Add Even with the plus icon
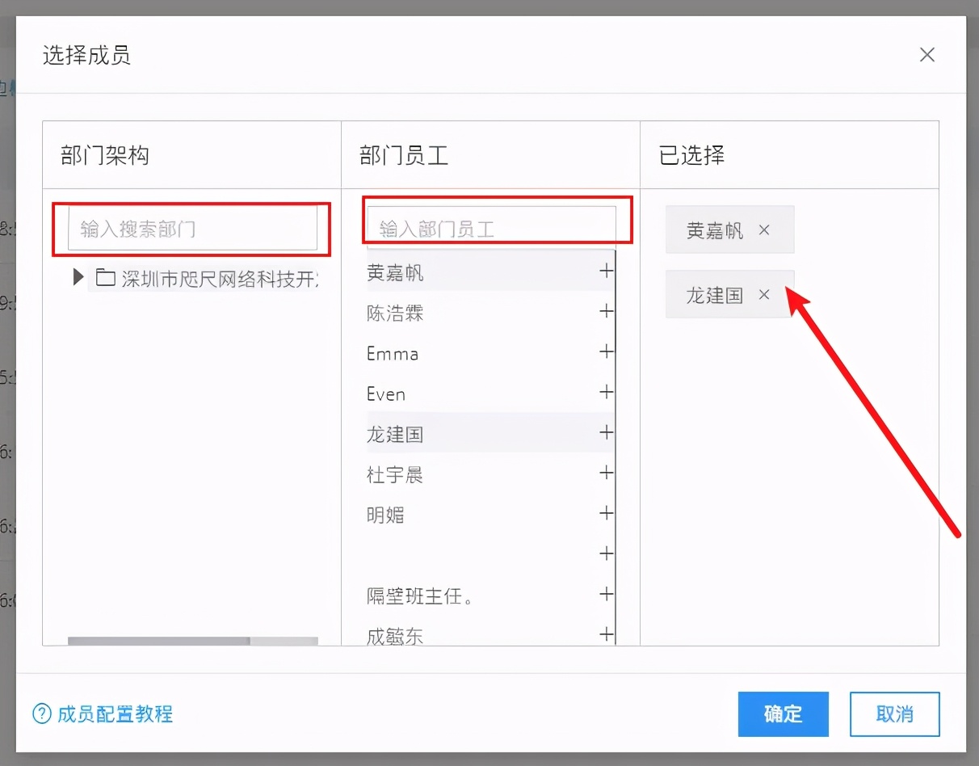This screenshot has height=766, width=979. click(606, 392)
